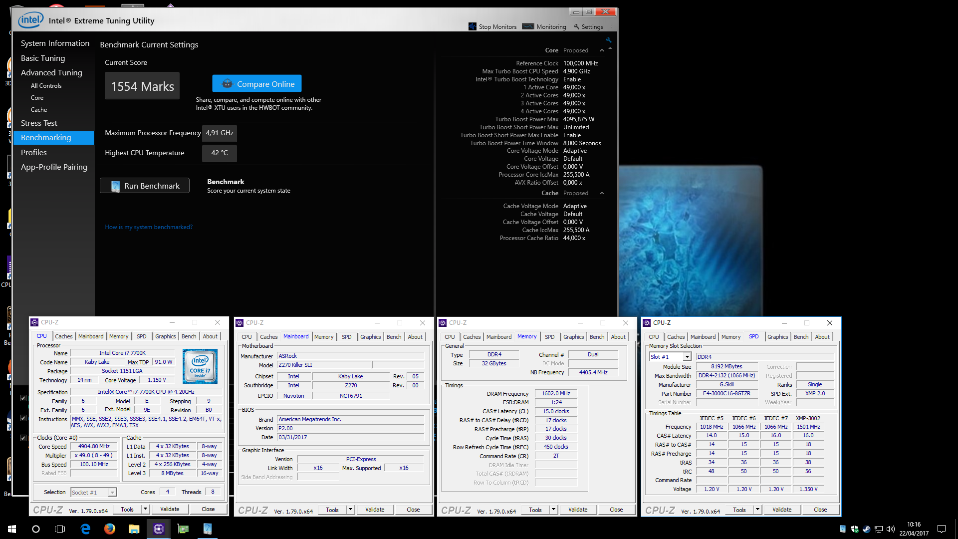Open XTU Settings wrench
958x539 pixels.
click(x=576, y=26)
